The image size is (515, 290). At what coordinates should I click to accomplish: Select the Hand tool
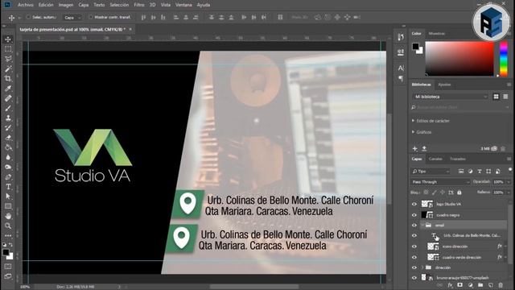tap(8, 216)
